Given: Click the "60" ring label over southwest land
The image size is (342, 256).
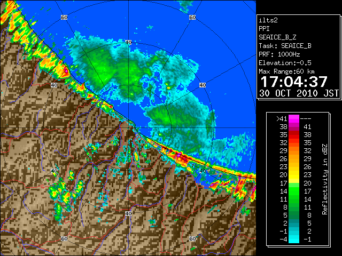Looking at the screenshot, I should point(64,238).
